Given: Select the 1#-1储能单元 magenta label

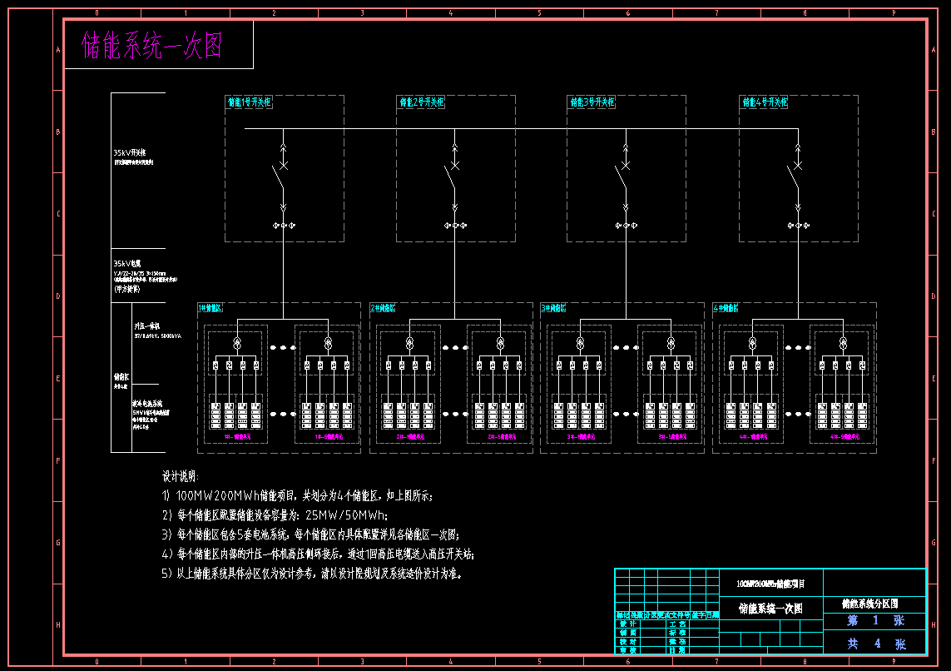Looking at the screenshot, I should (x=237, y=437).
